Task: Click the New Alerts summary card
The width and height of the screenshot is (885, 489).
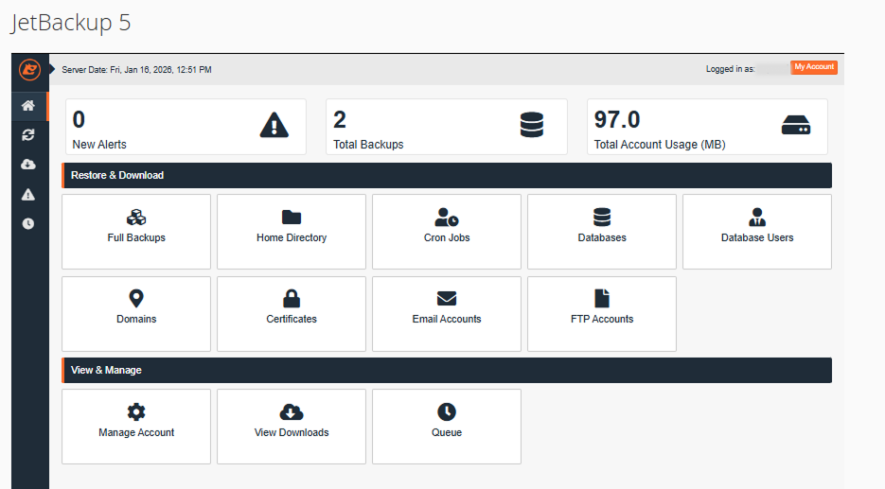Action: coord(186,127)
